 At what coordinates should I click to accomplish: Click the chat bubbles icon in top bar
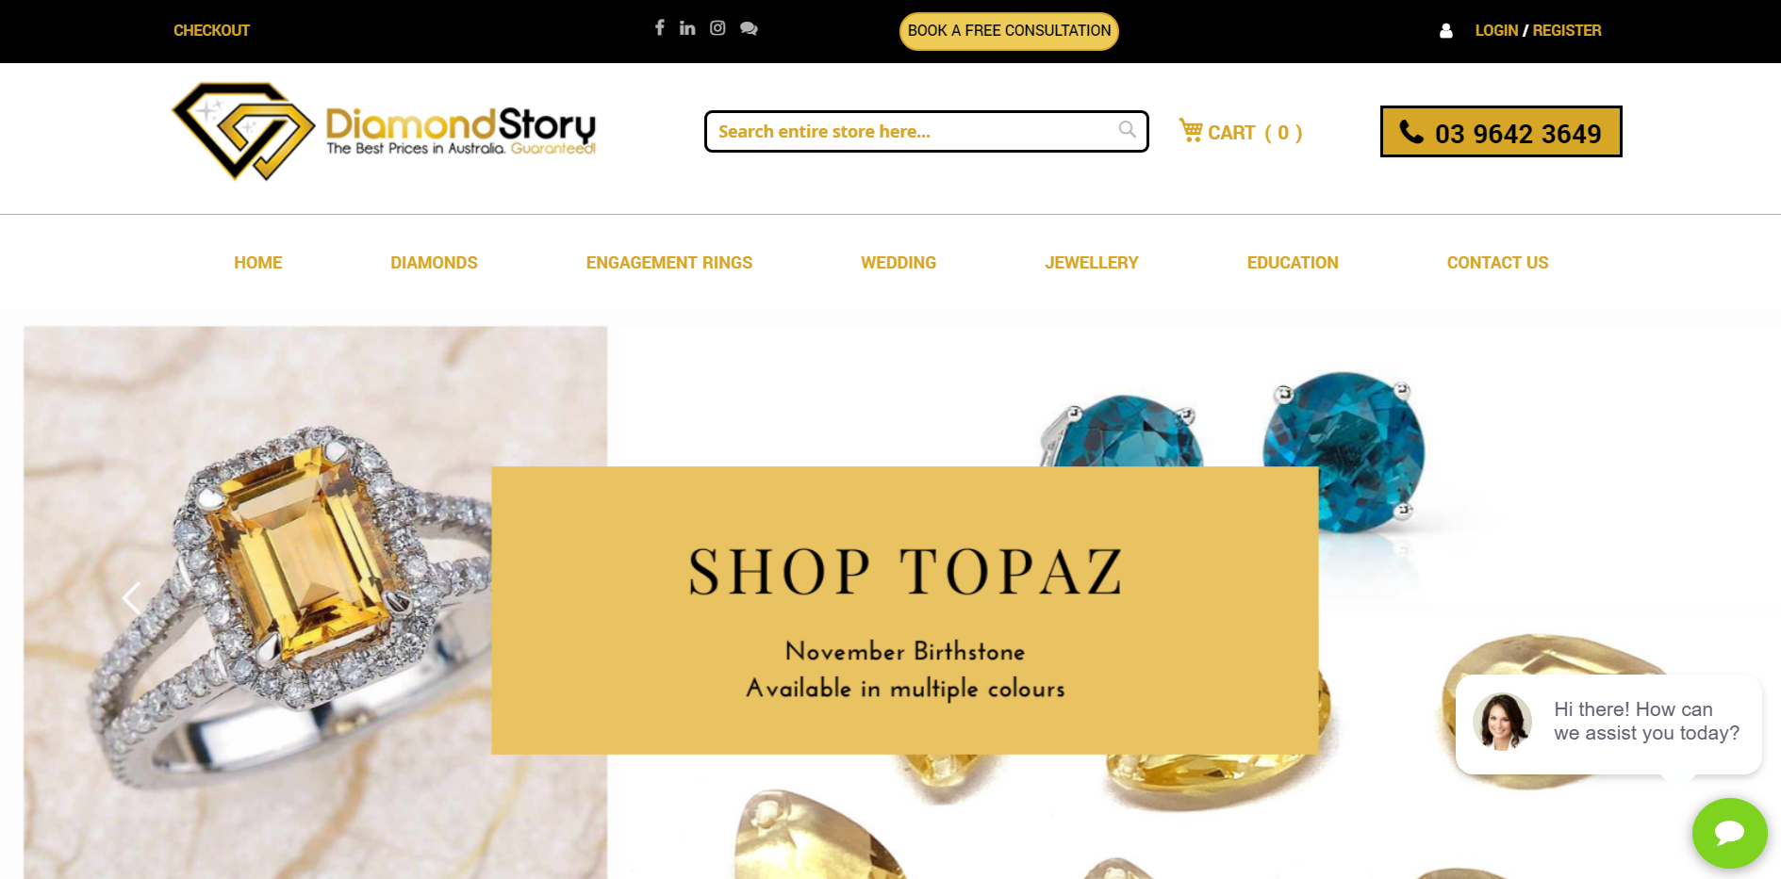point(749,28)
